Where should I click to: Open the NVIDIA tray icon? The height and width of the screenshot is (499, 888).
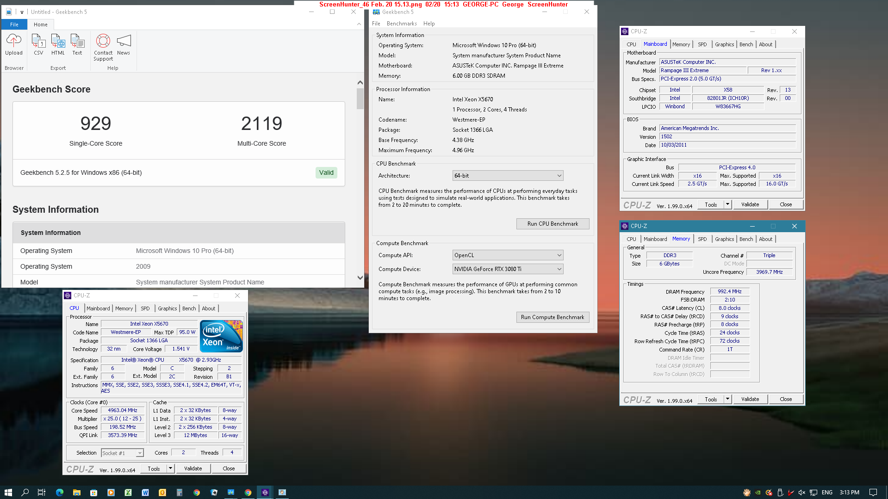pos(758,493)
